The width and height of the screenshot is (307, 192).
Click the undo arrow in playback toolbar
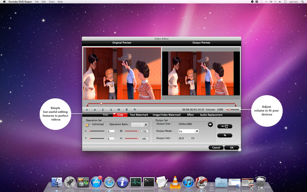135,110
